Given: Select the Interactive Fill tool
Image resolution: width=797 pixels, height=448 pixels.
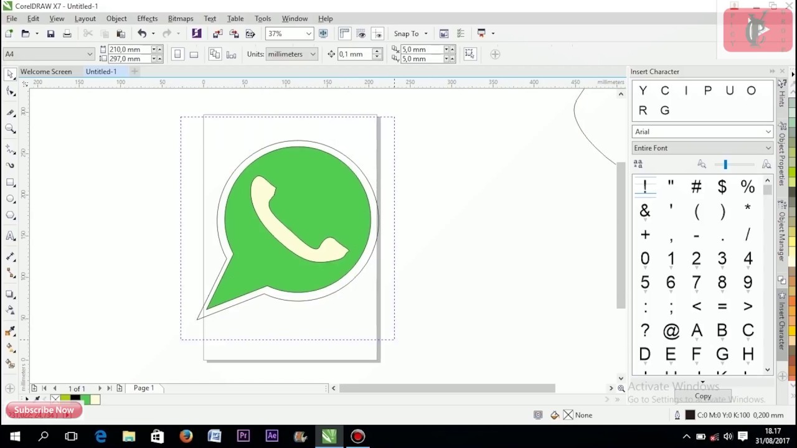Looking at the screenshot, I should pyautogui.click(x=10, y=347).
